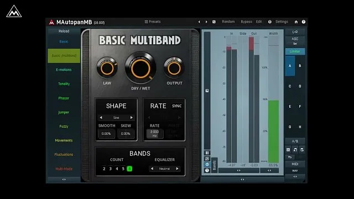Screen dimensions: 354x199
Task: Pause the meters display
Action: (207, 153)
